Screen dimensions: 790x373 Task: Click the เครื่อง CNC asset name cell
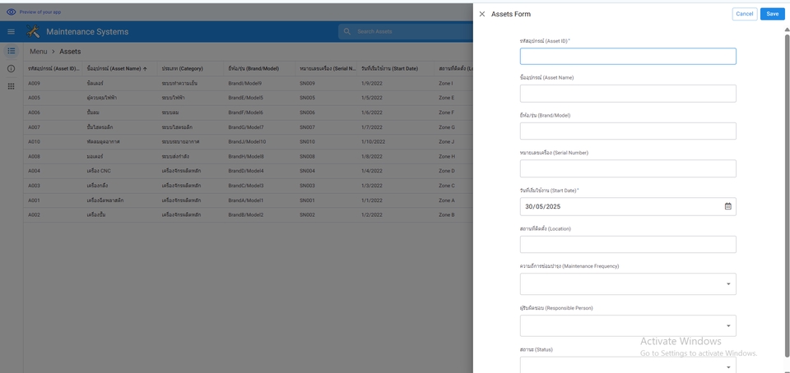pyautogui.click(x=98, y=171)
